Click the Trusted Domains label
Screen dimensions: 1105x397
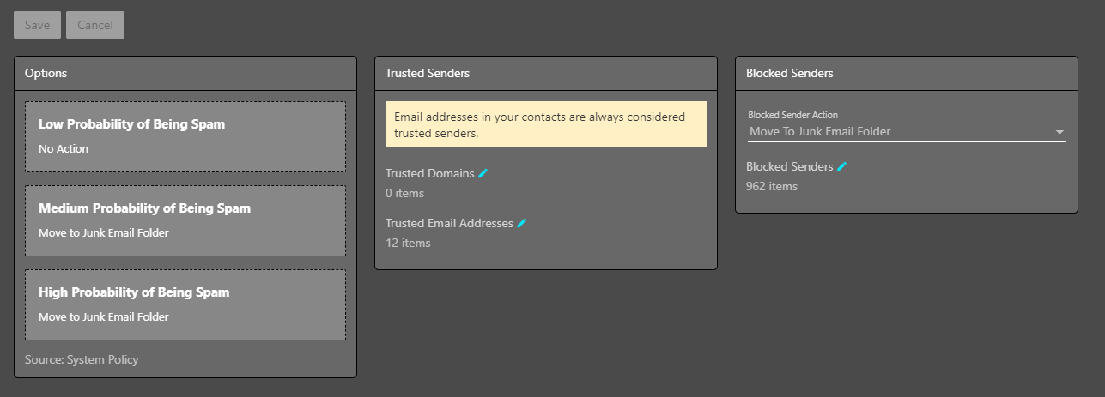point(429,173)
